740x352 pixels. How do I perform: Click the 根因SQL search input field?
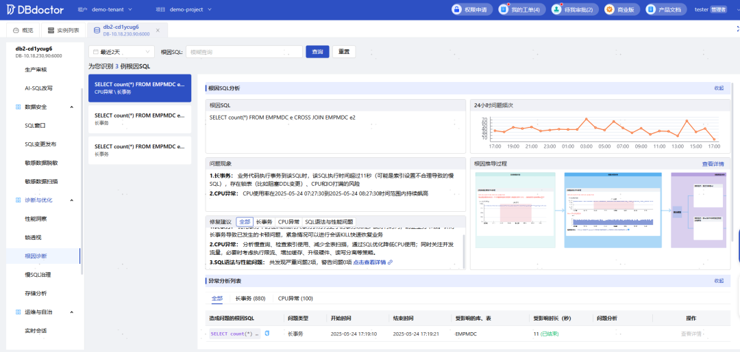(x=244, y=52)
